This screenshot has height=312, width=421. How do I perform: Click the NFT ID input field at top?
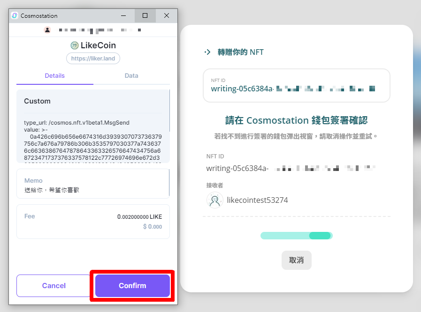tap(297, 86)
